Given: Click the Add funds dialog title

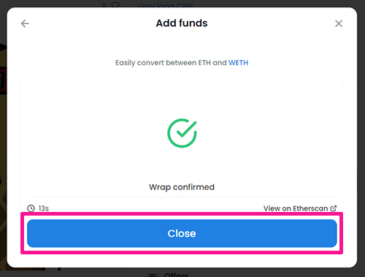Looking at the screenshot, I should click(182, 23).
